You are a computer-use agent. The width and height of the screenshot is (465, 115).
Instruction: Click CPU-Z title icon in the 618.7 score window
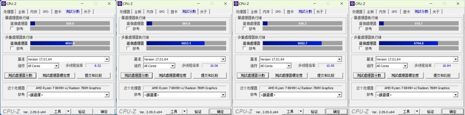(x=352, y=3)
